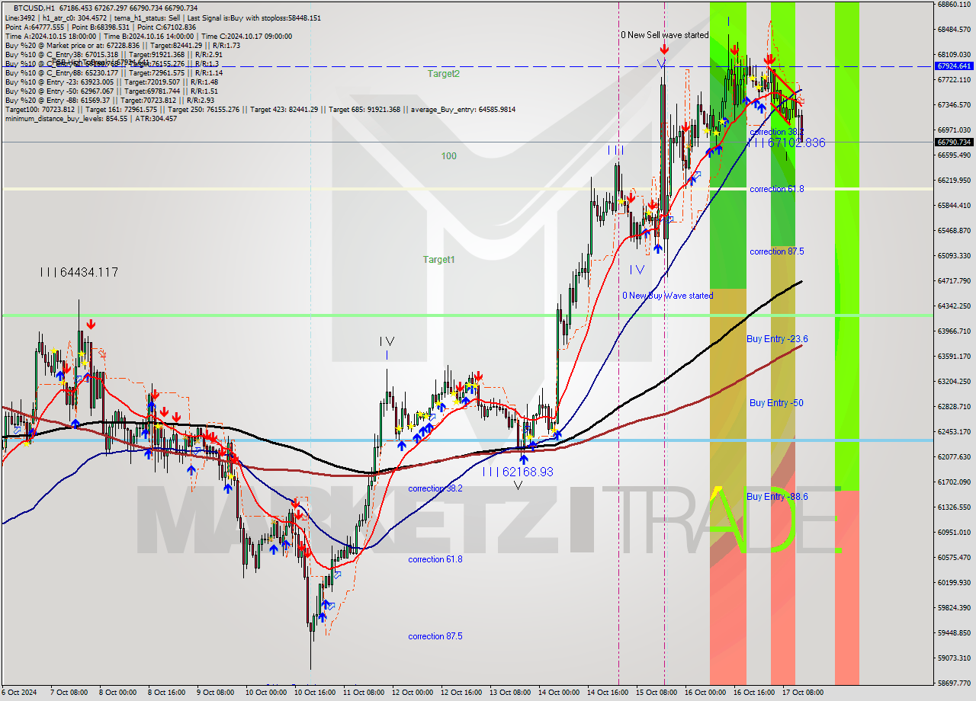Click the 65093.330 price axis value
976x701 pixels.
954,256
